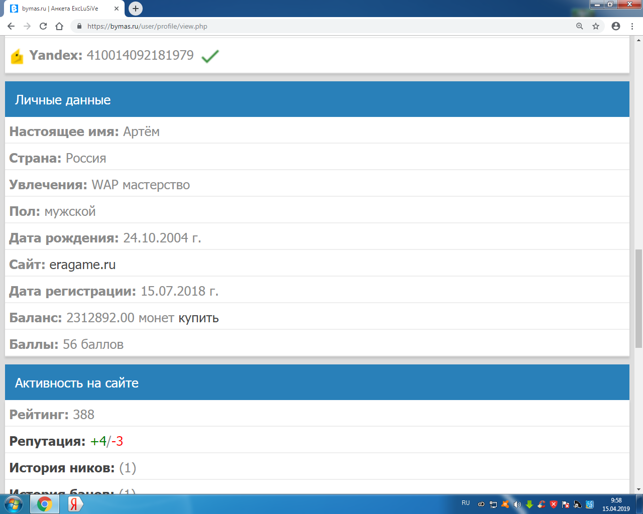Select the bymas.ru Анкета ExcLuSiVe tab
The width and height of the screenshot is (643, 514).
[60, 9]
